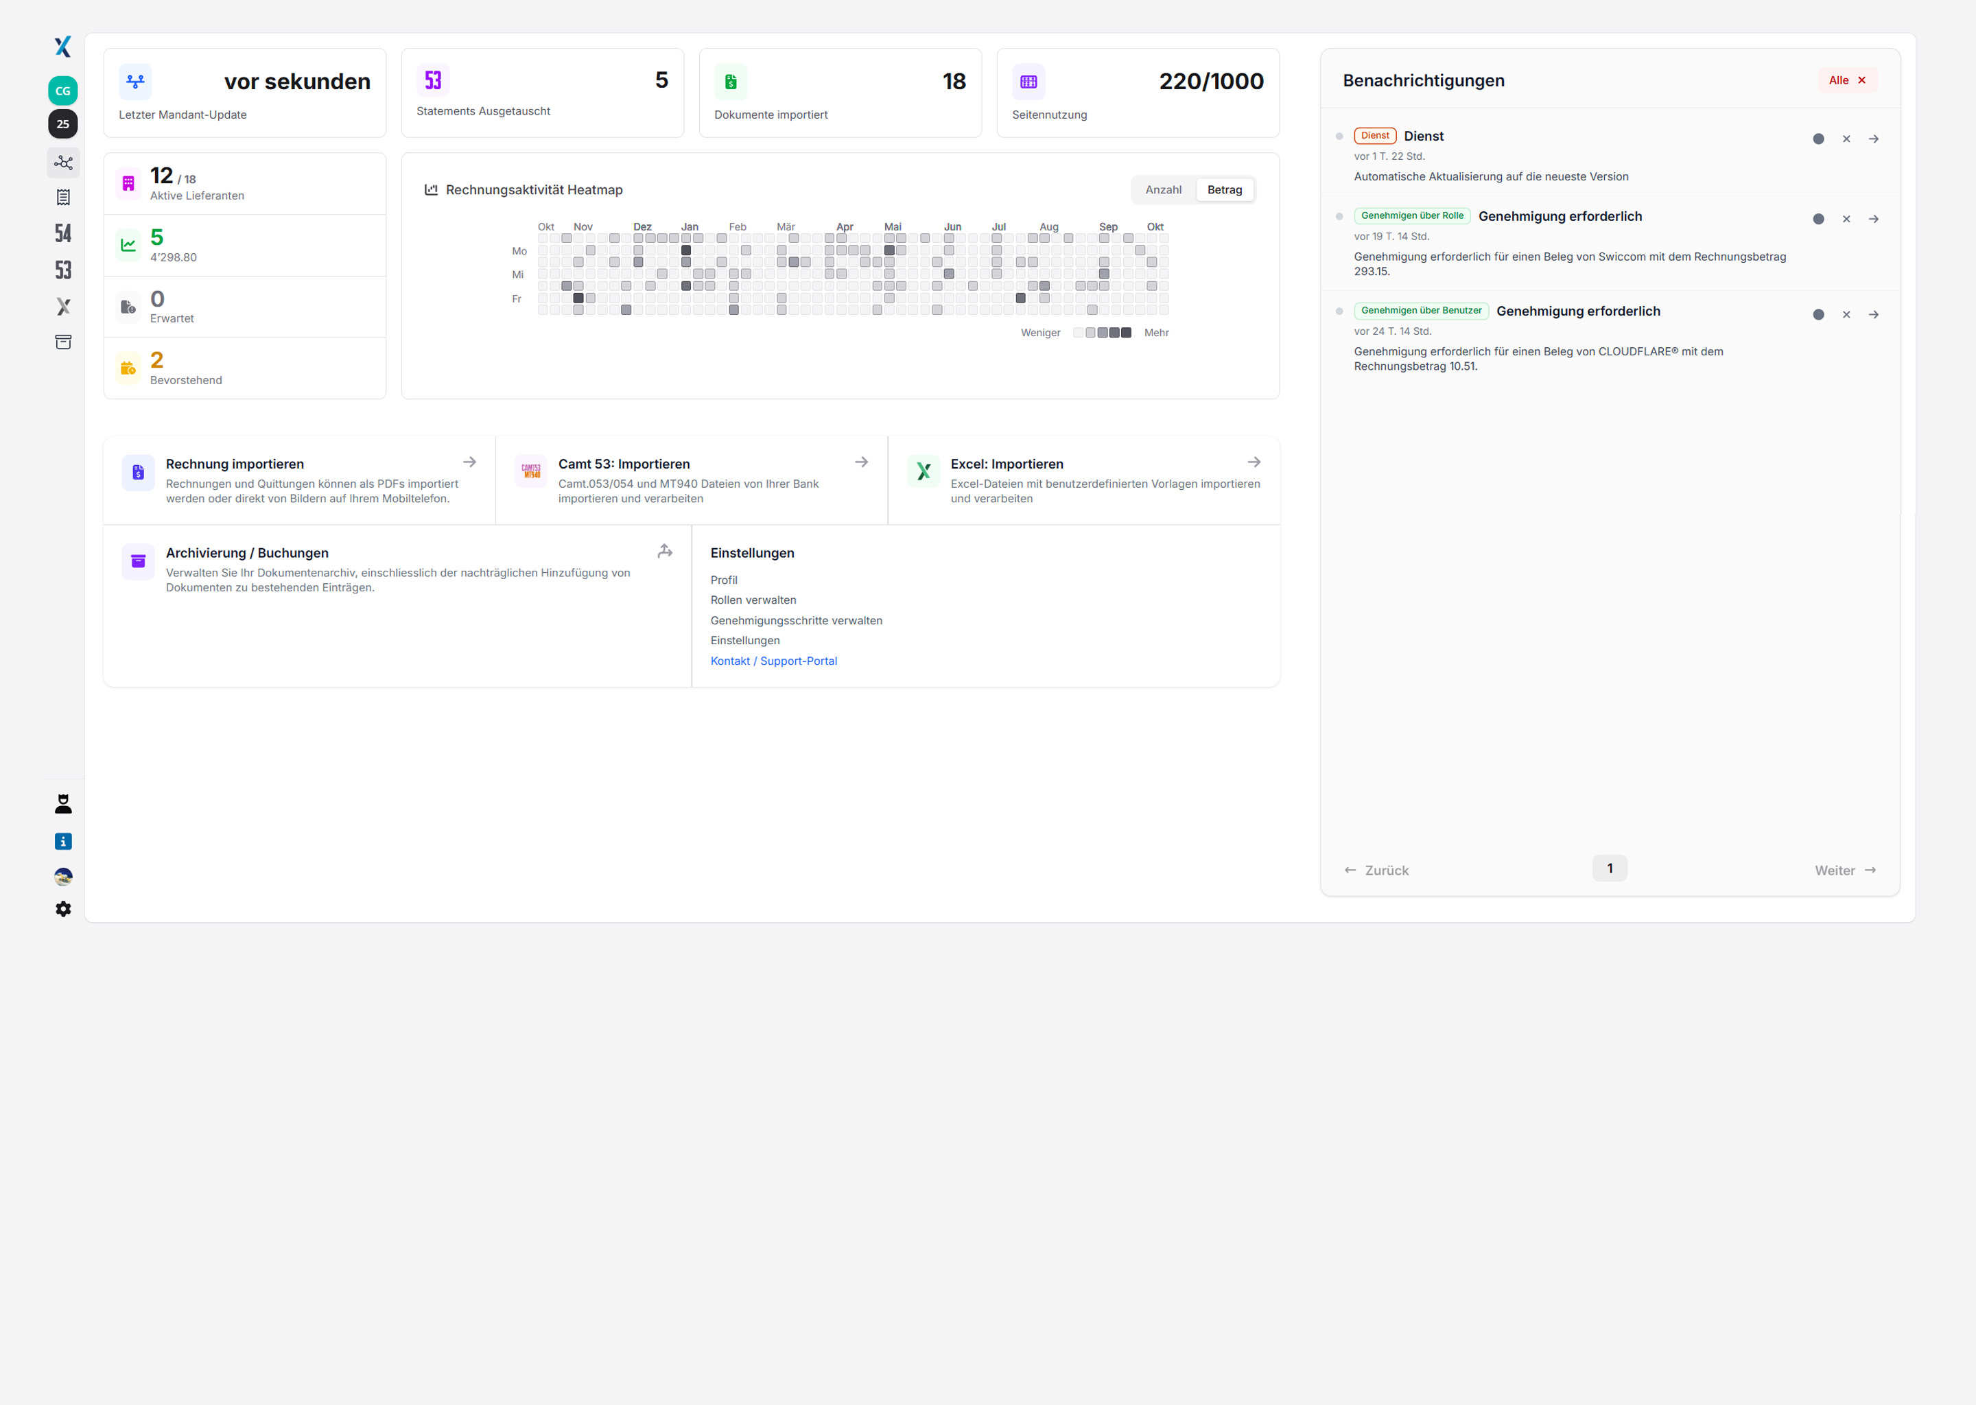Switch heatmap to Anzahl view
The width and height of the screenshot is (1976, 1405).
point(1163,189)
